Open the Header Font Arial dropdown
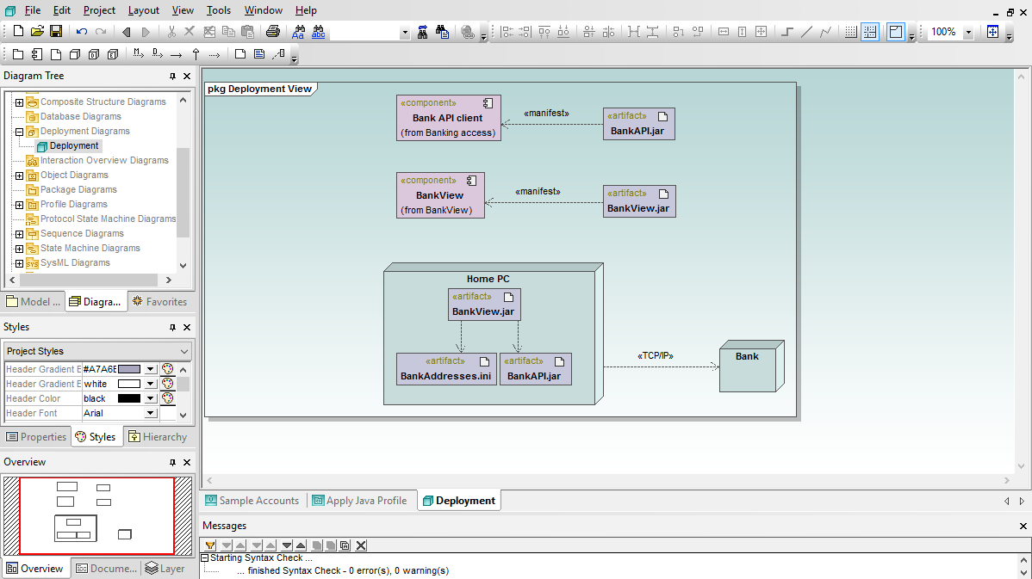Image resolution: width=1032 pixels, height=579 pixels. tap(151, 413)
